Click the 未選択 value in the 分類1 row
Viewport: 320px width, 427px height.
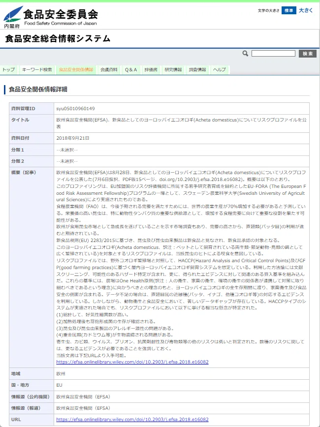click(67, 150)
